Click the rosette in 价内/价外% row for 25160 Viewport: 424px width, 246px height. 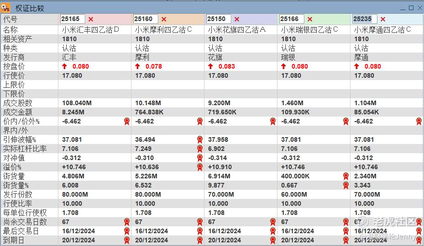200,121
